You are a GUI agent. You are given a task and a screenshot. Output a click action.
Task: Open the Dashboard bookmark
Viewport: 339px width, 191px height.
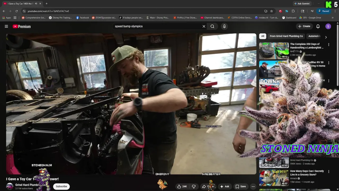[x=289, y=18]
